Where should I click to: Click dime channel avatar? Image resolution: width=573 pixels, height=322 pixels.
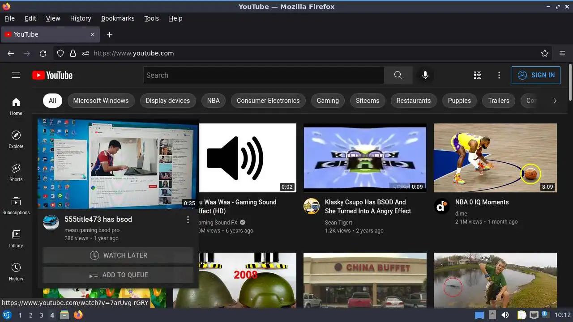coord(442,206)
